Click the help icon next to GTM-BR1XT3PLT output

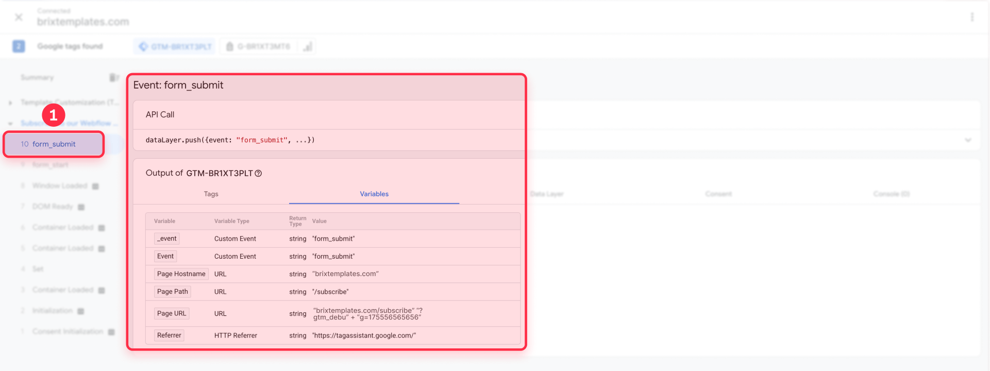pos(258,174)
